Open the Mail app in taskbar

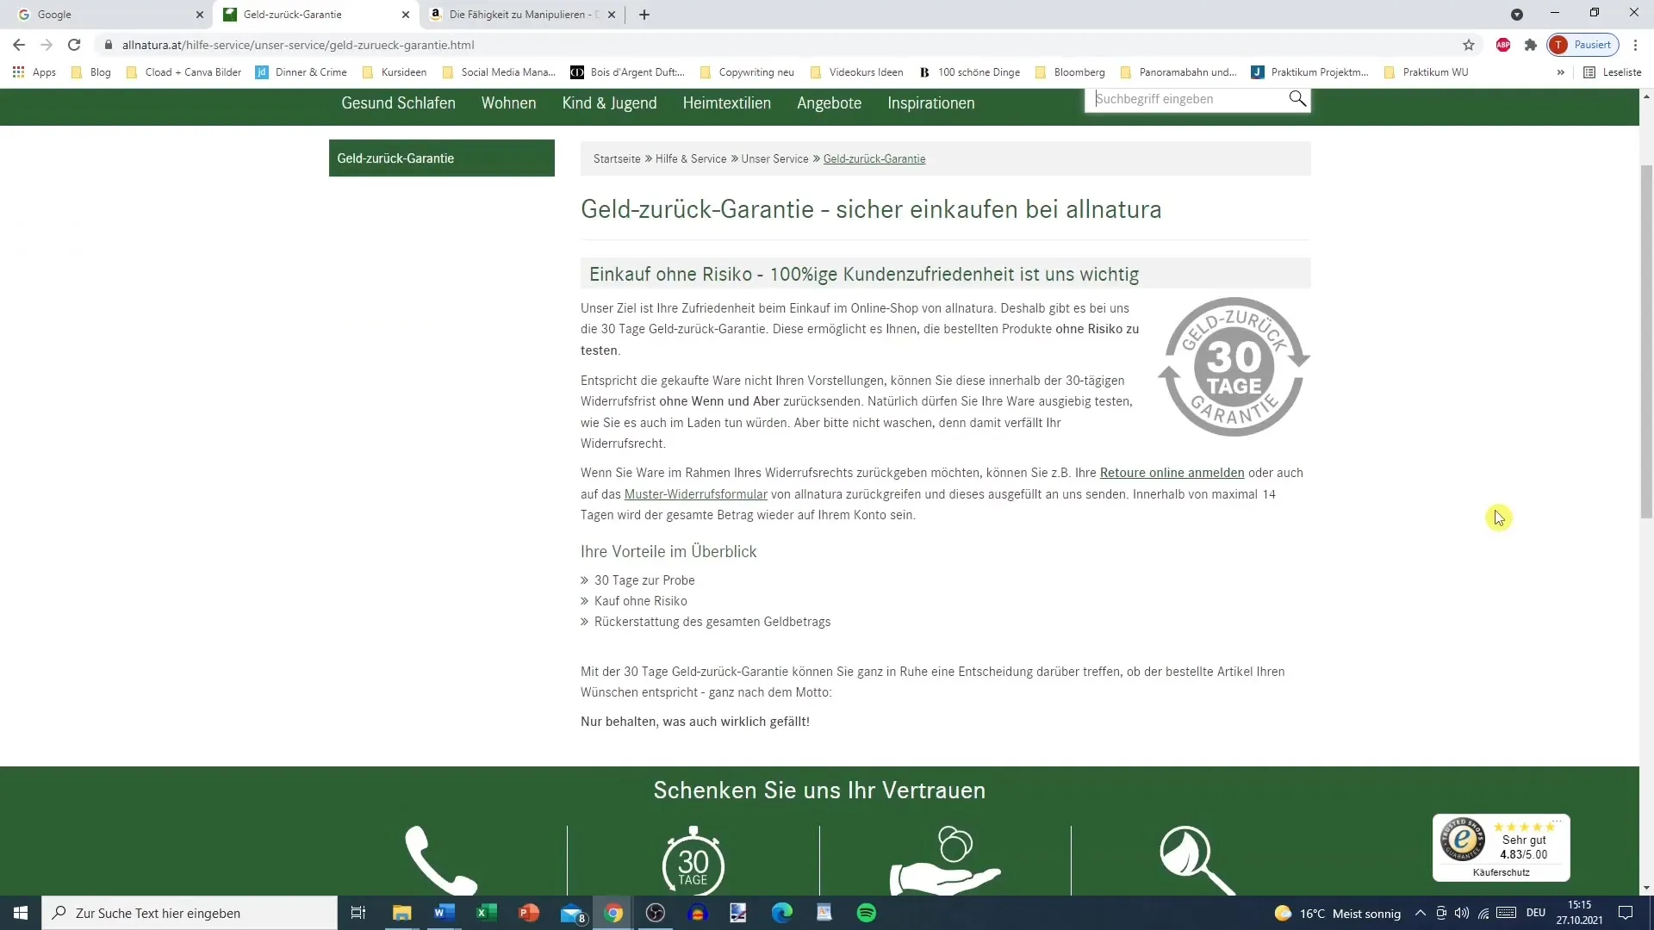coord(572,913)
